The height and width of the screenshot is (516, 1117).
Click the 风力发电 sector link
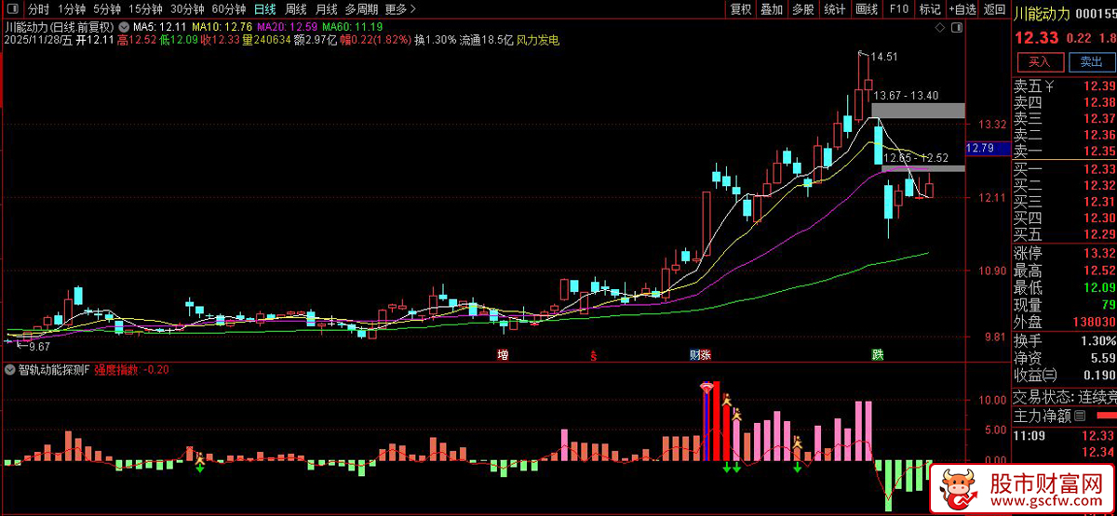click(x=538, y=42)
